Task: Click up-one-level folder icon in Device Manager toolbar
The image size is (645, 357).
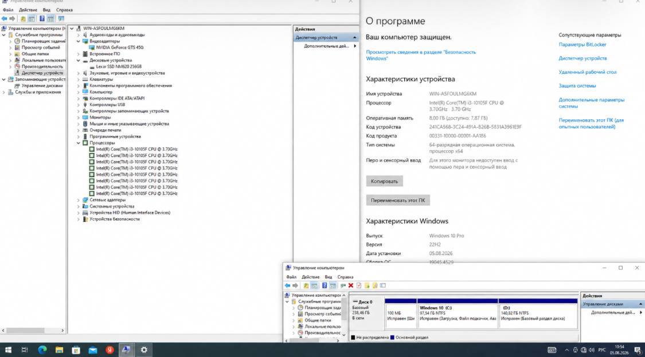Action: (x=23, y=18)
